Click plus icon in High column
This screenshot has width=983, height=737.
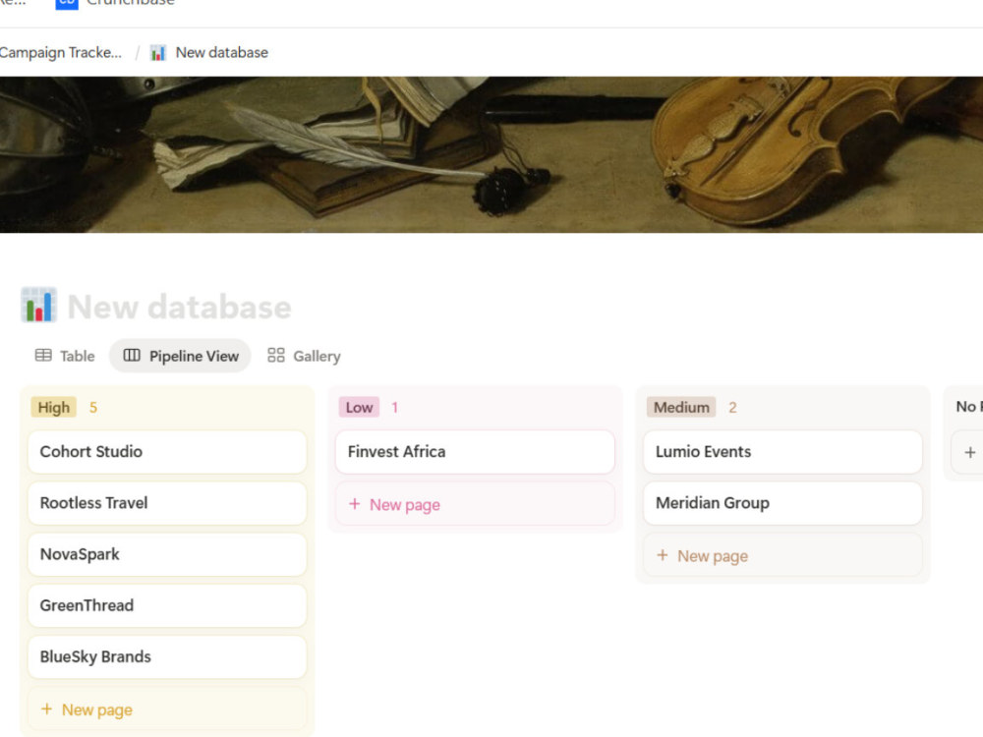[46, 709]
